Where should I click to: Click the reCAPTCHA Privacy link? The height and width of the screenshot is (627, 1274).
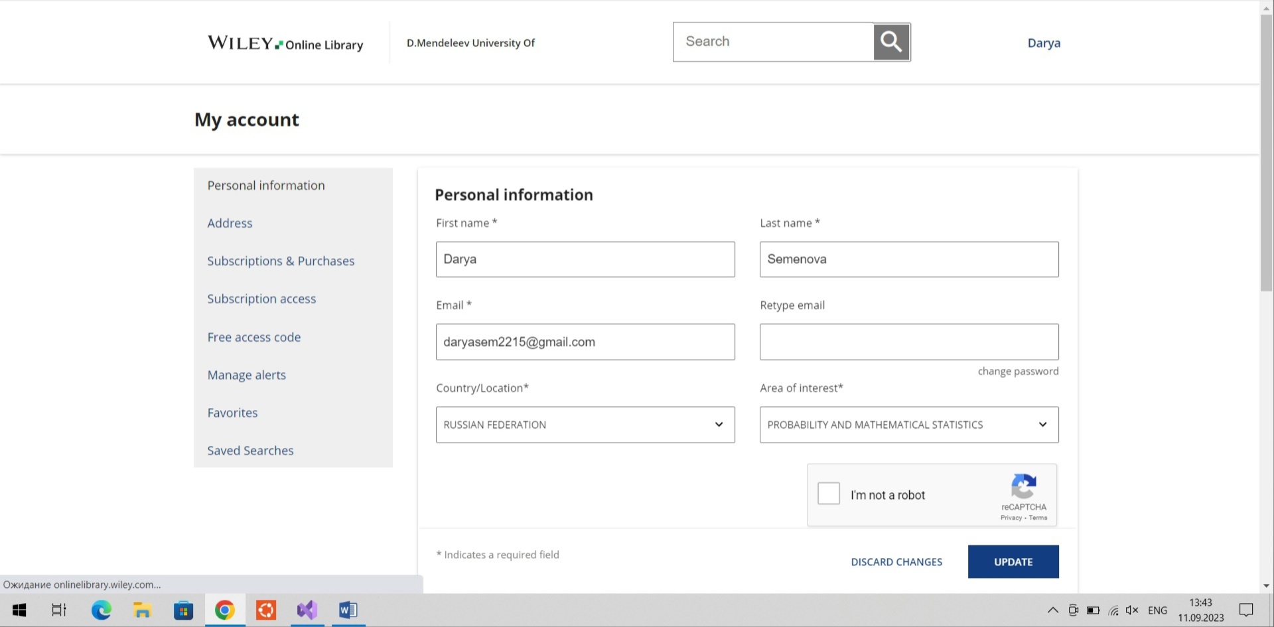pyautogui.click(x=1011, y=518)
